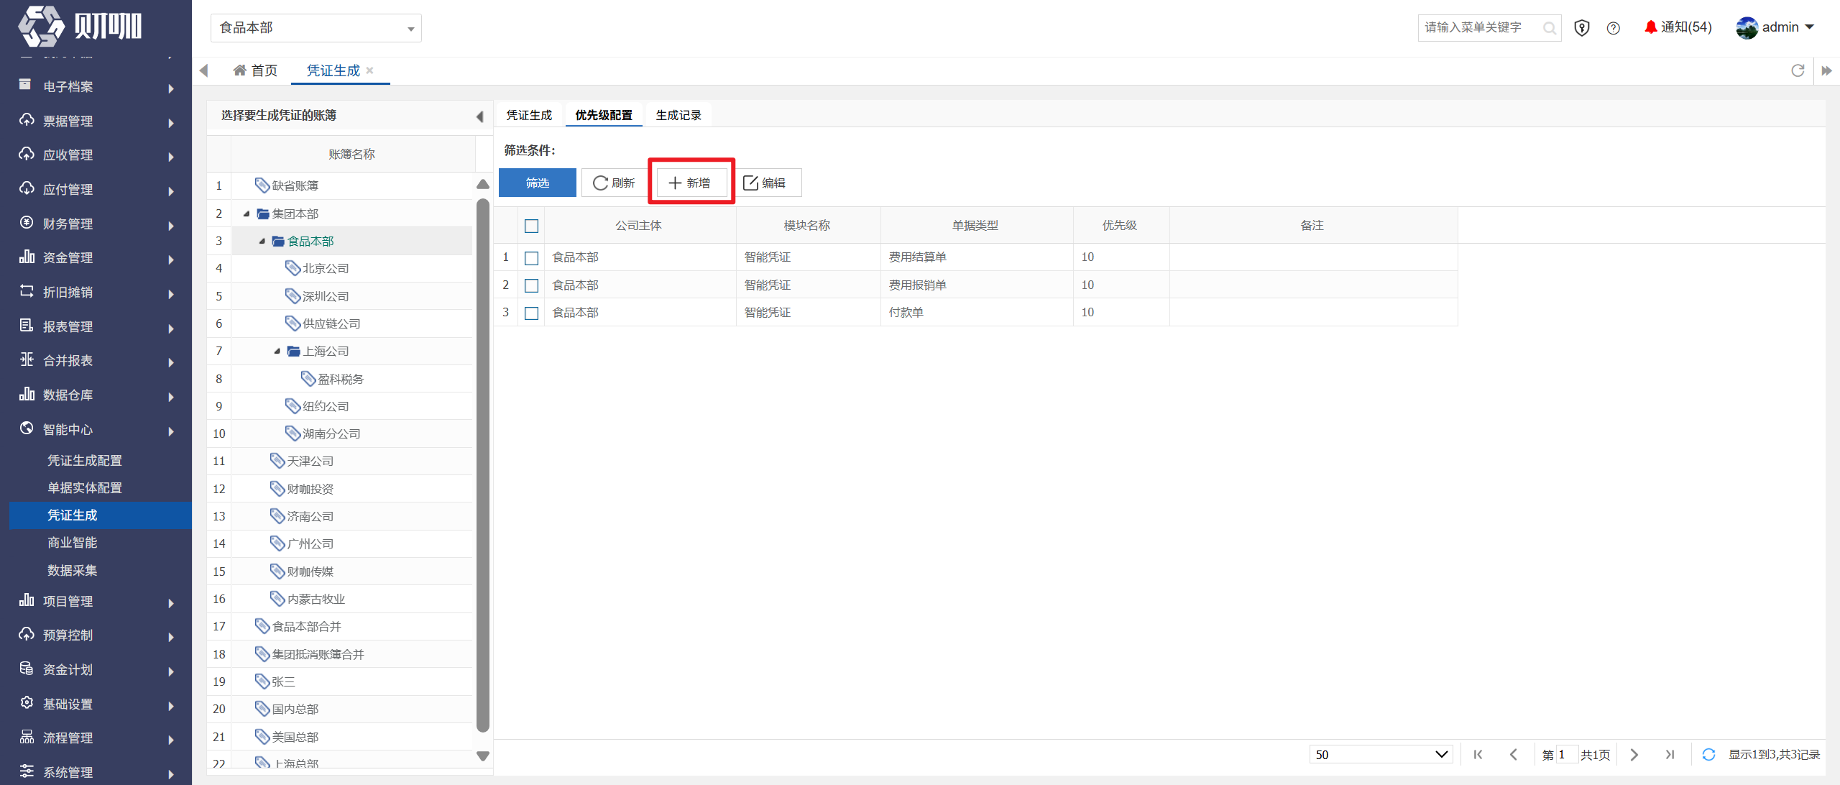1840x785 pixels.
Task: Switch to the 凭证生成 sub-tab
Action: click(529, 115)
